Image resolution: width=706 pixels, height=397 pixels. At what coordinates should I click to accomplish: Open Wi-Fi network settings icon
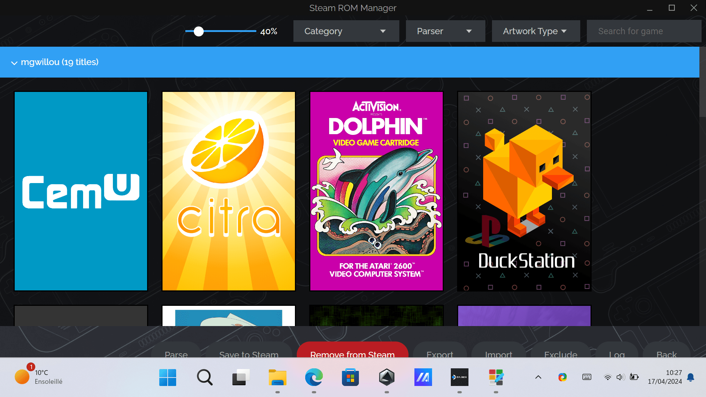tap(607, 377)
